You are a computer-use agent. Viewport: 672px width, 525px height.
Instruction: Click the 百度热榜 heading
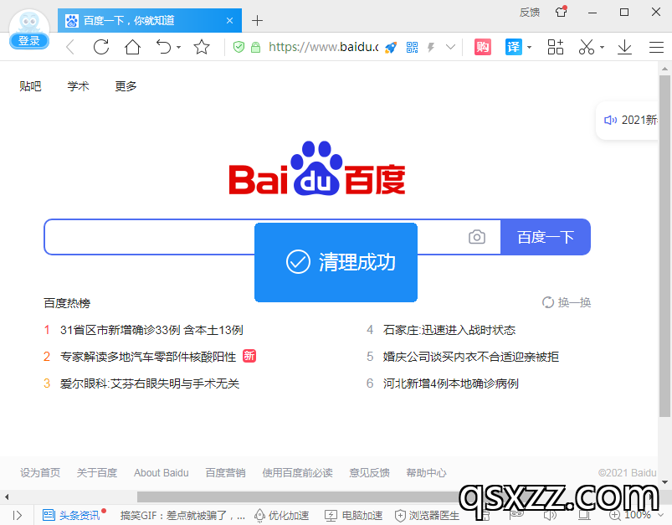(x=67, y=303)
